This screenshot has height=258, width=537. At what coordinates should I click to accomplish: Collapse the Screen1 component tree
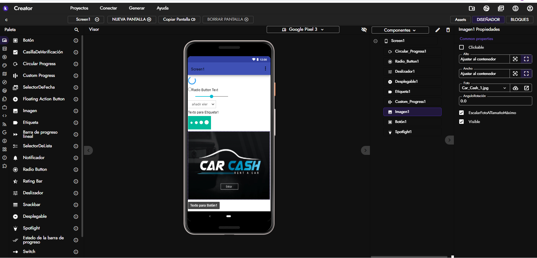click(376, 41)
